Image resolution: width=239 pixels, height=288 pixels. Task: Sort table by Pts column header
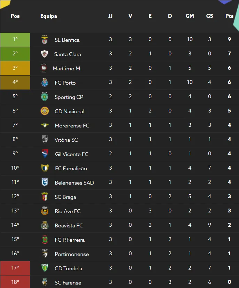(229, 16)
